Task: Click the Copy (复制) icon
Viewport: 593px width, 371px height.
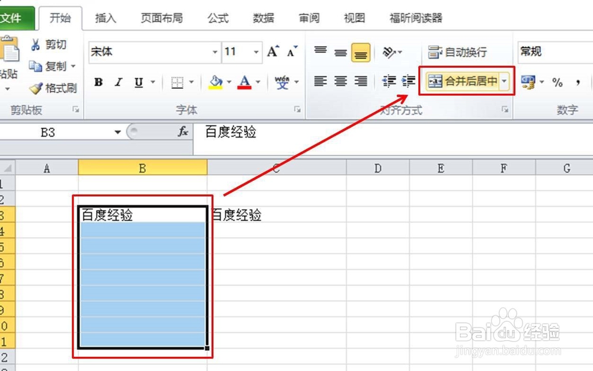Action: (36, 66)
